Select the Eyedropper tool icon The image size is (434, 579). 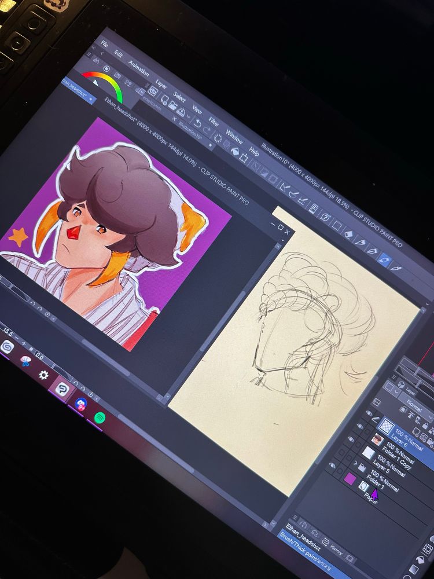(x=396, y=269)
